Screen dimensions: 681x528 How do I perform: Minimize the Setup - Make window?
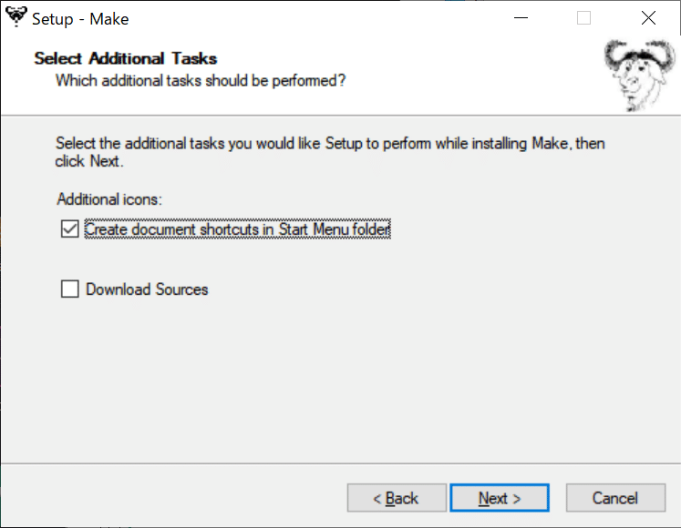point(521,18)
